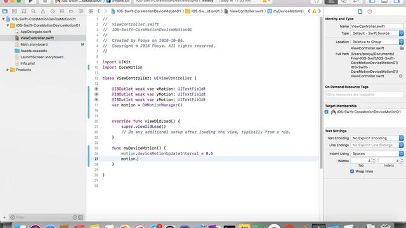This screenshot has height=228, width=406.
Task: Toggle IOS-Swift-CoreMotionDeviceMotion01 target membership checkbox
Action: tap(327, 112)
